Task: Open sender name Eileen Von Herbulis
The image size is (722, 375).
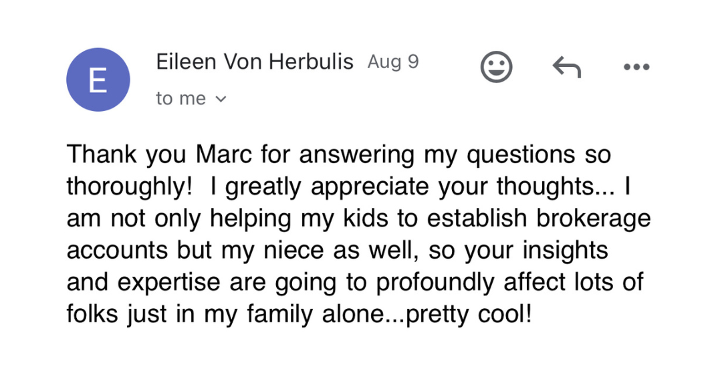Action: 255,61
